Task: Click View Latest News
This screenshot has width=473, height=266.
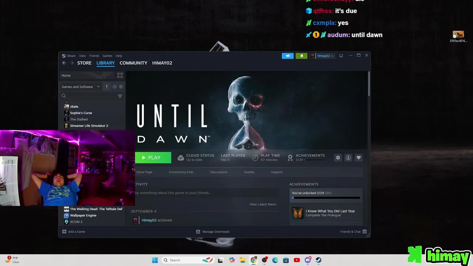Action: (x=263, y=204)
